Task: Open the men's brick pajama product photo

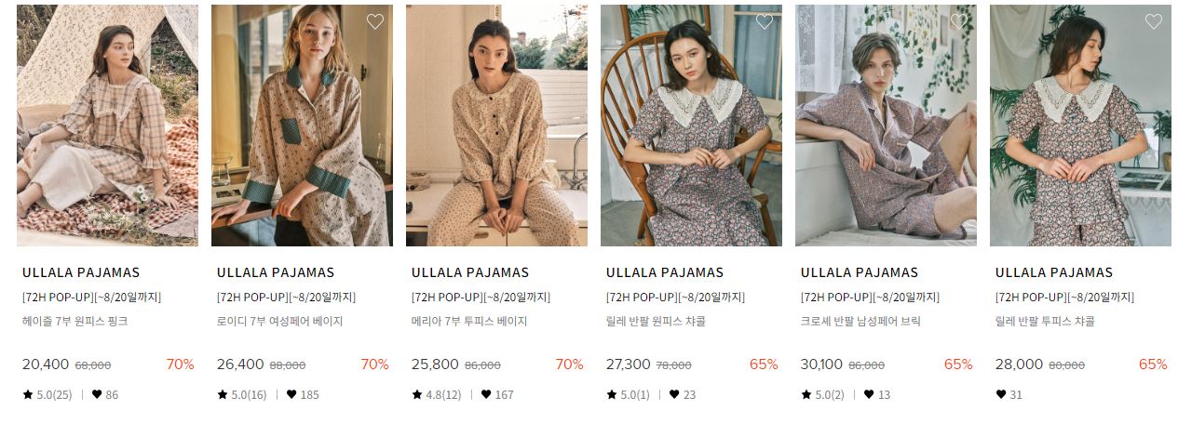Action: [x=886, y=126]
